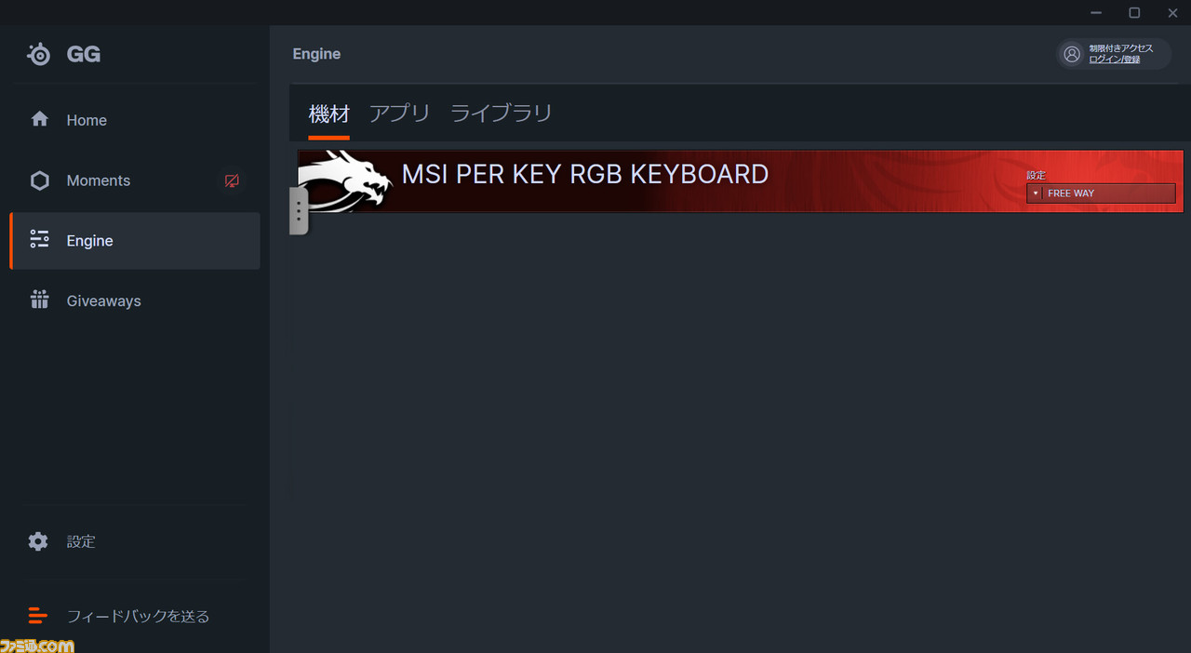Click the SteelSeries logo icon

coord(39,54)
